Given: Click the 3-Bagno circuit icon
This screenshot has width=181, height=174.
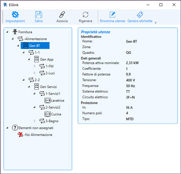Looking at the screenshot, I should coord(42,121).
